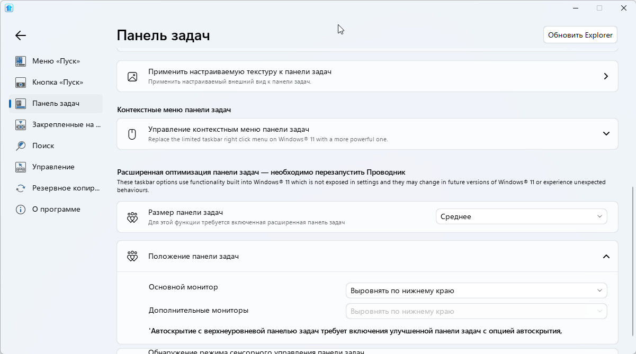Click the Резервное копирование sync icon

tap(21, 188)
